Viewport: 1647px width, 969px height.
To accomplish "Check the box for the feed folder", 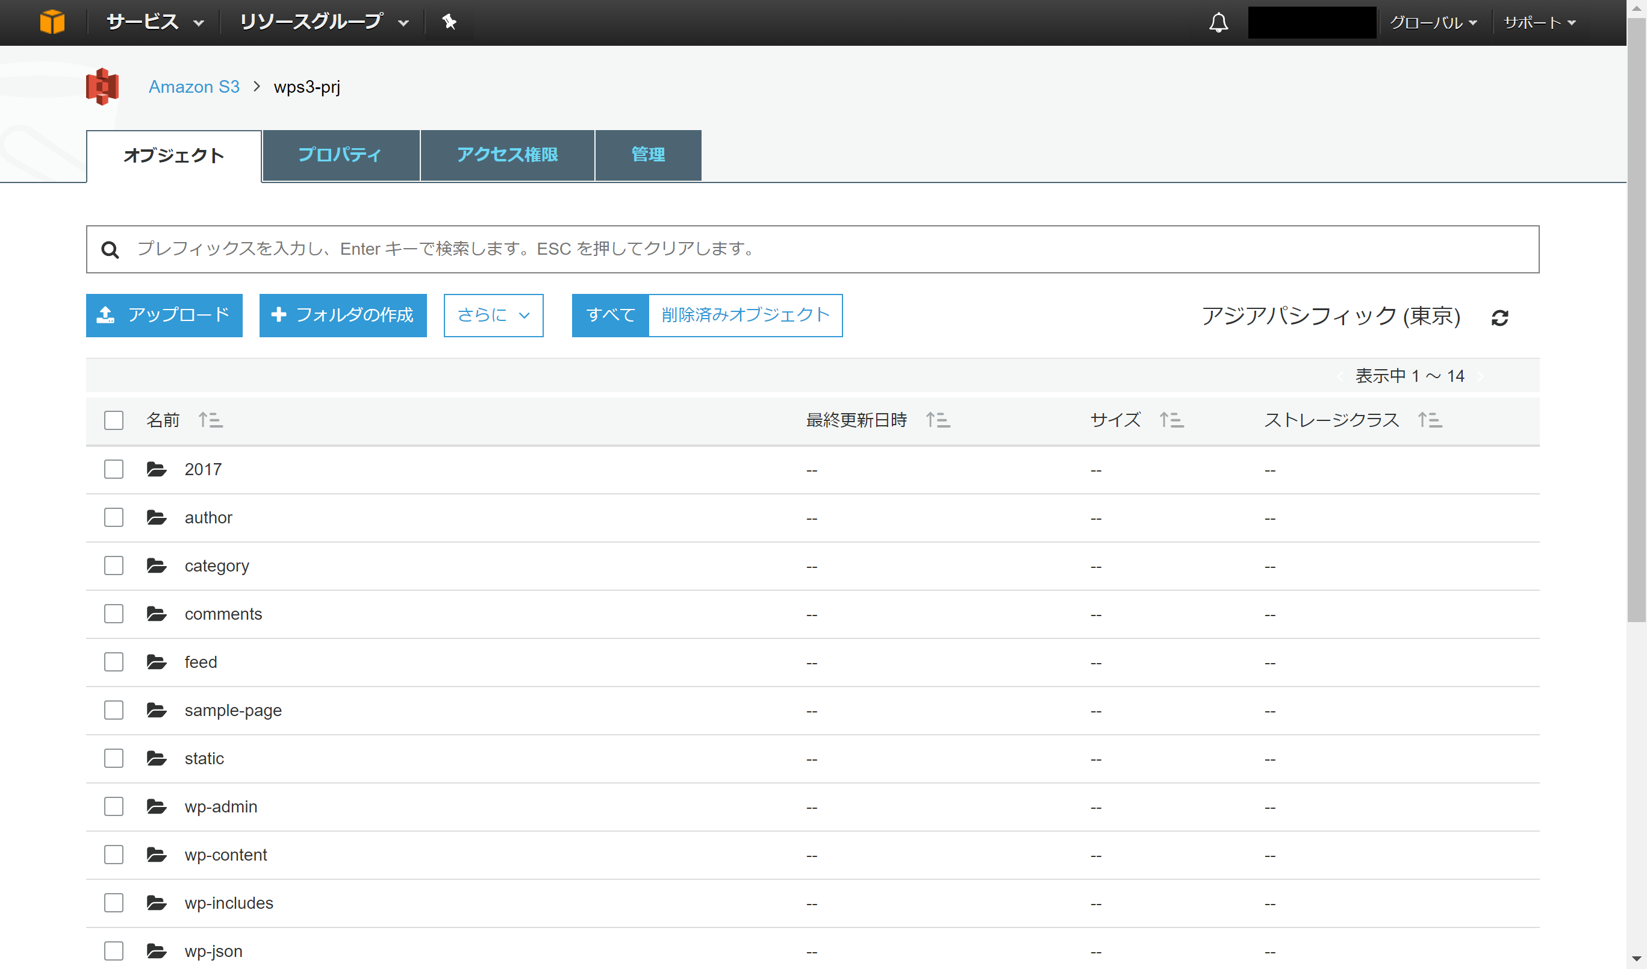I will point(114,662).
